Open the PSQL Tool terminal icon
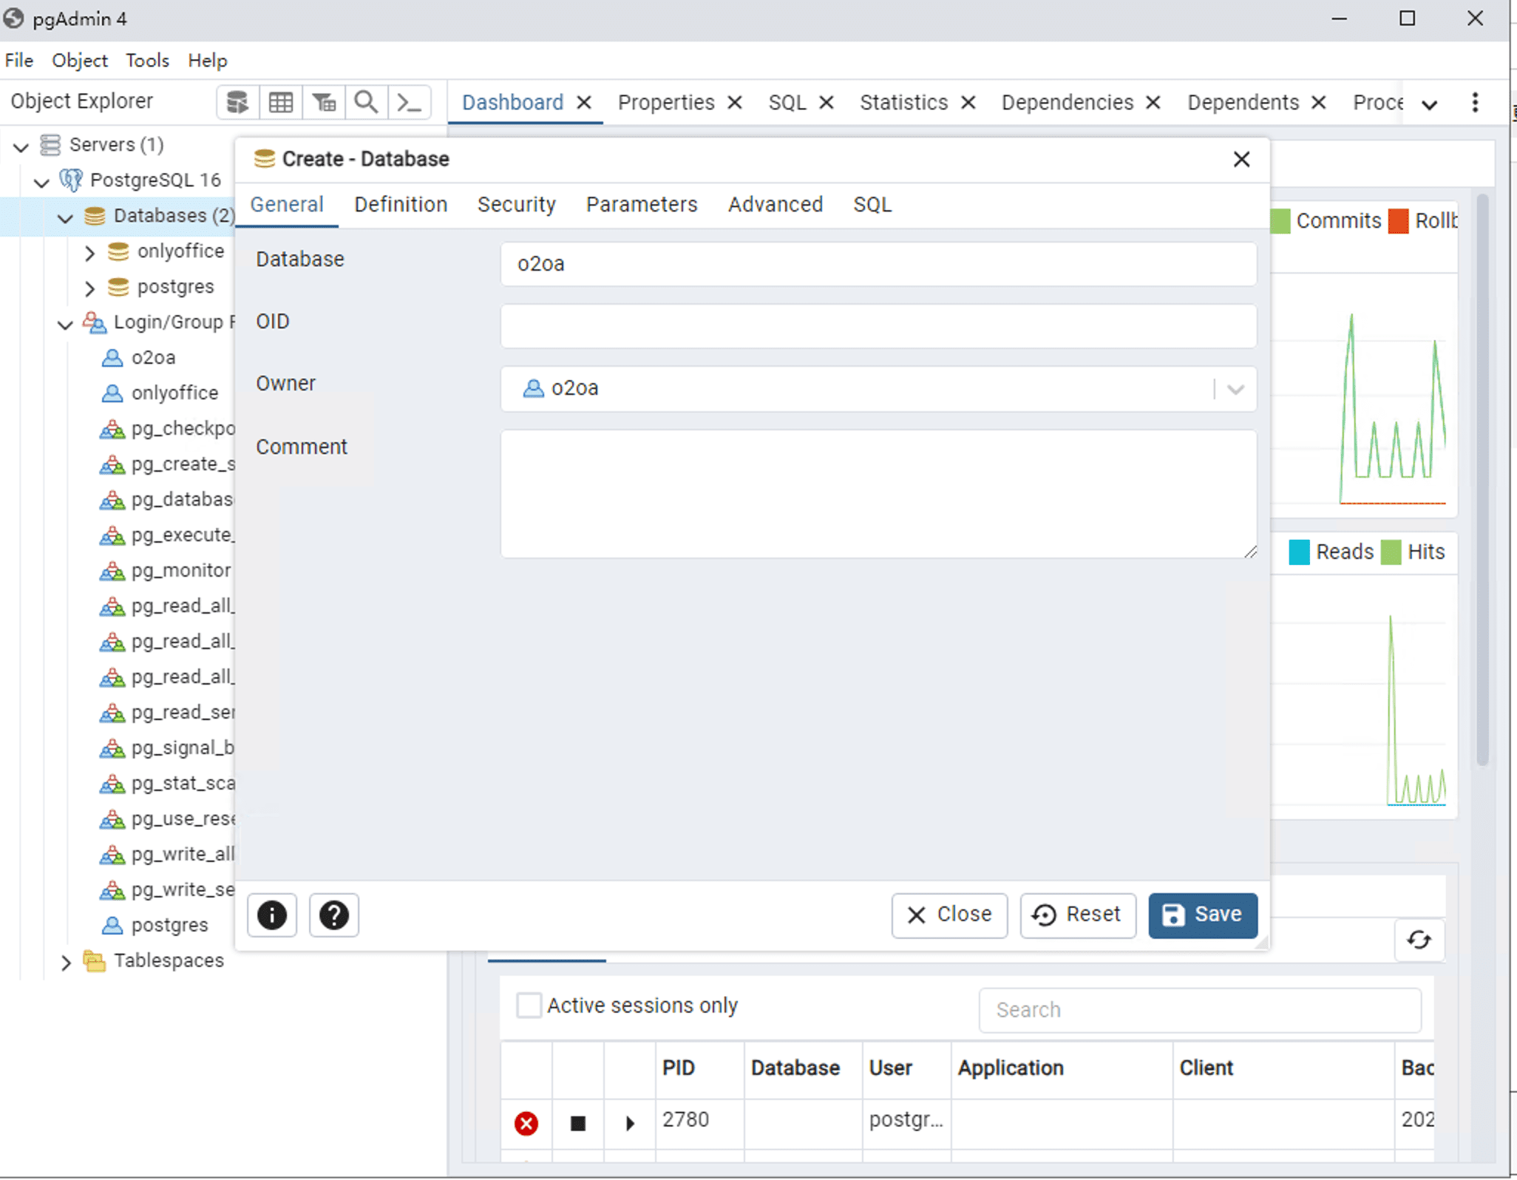This screenshot has height=1180, width=1517. point(409,102)
